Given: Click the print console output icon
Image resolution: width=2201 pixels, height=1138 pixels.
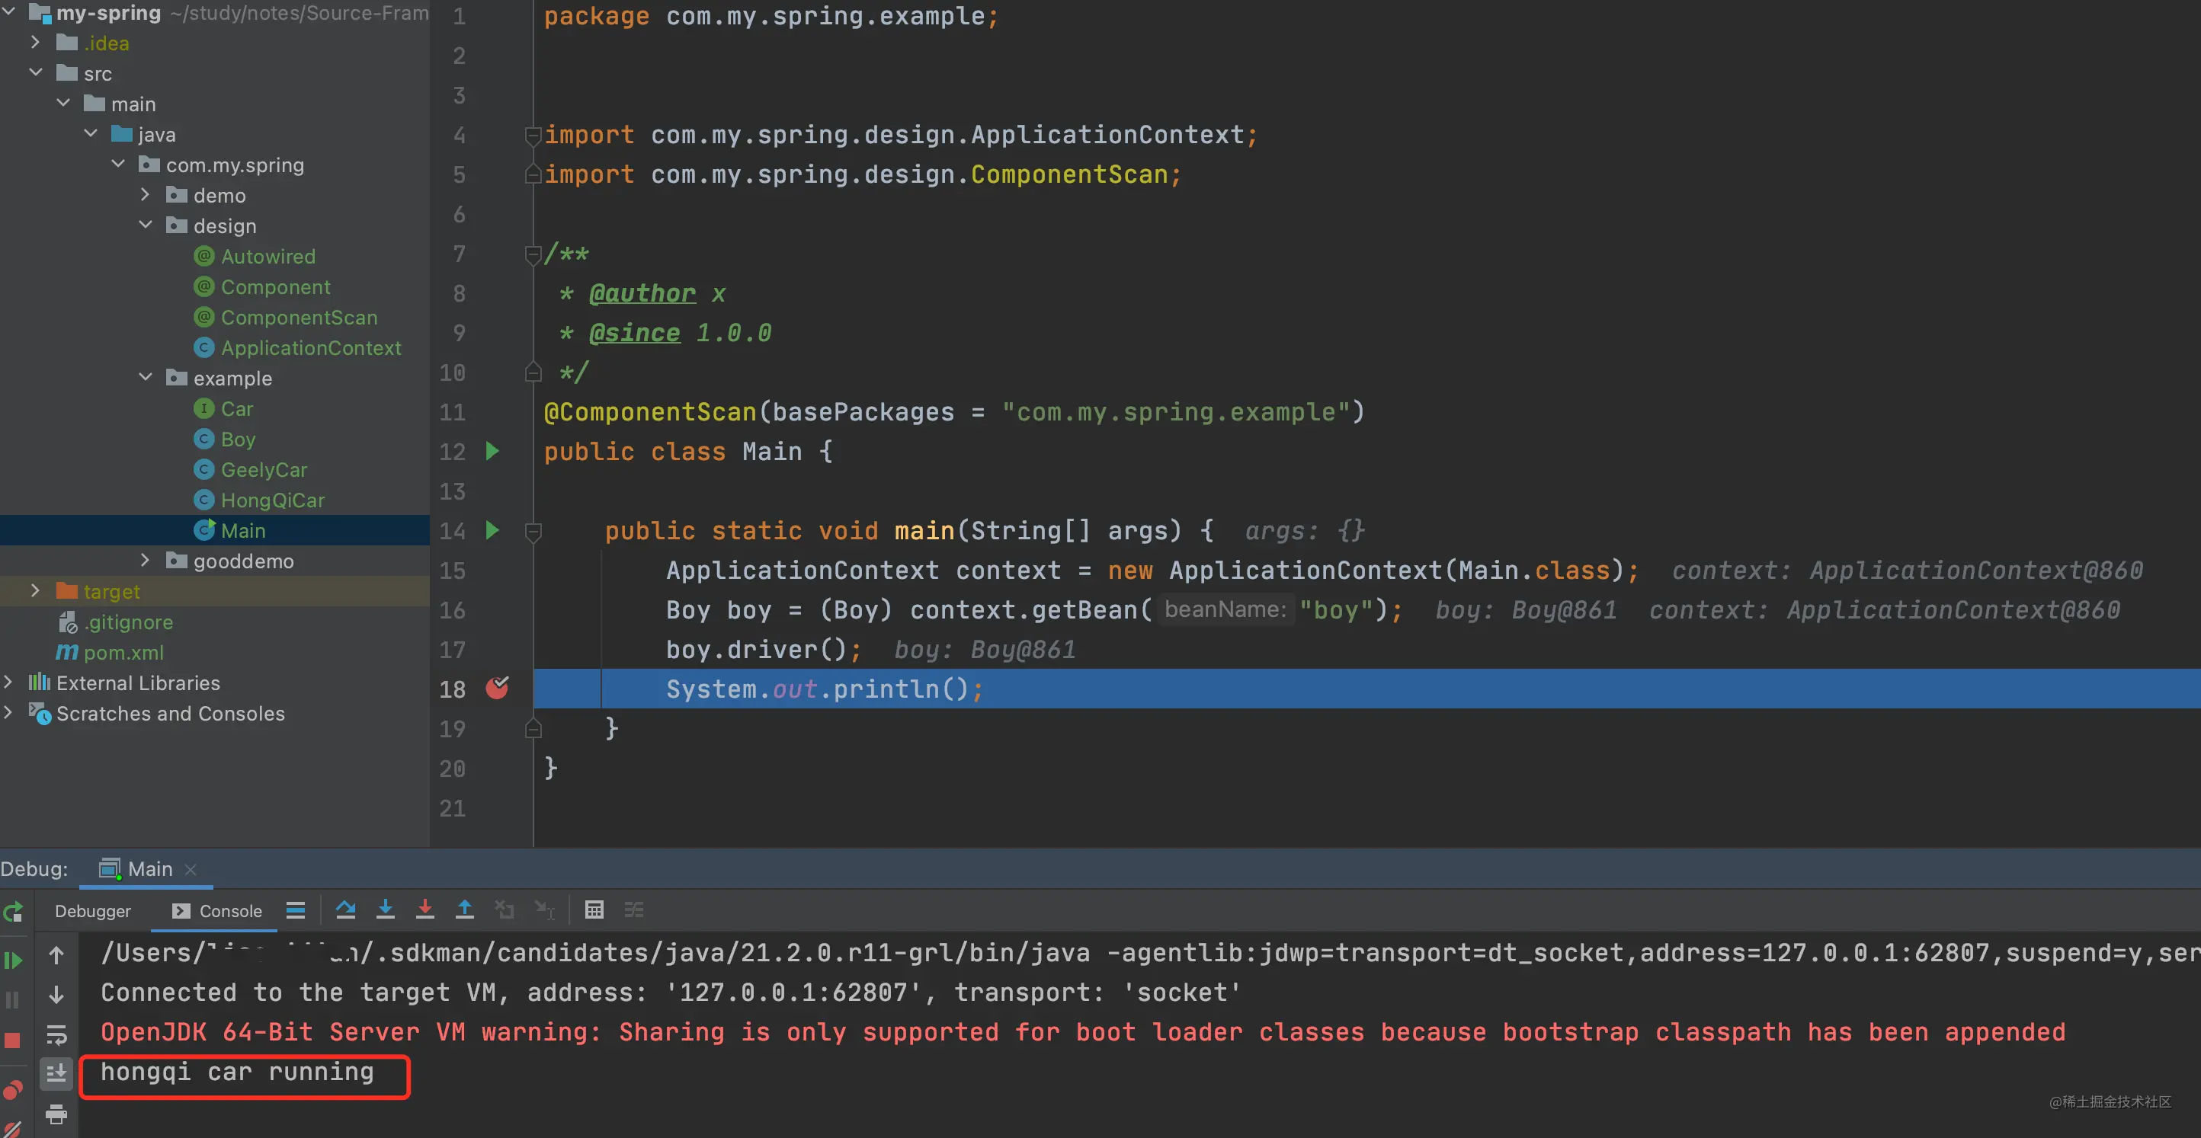Looking at the screenshot, I should (56, 1113).
